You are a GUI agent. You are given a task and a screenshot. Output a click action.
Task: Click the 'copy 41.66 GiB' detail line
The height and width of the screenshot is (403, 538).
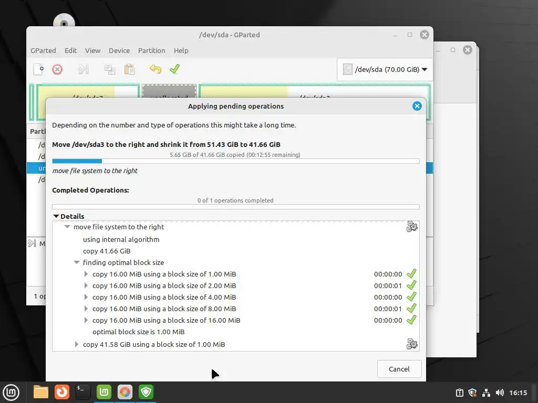107,251
